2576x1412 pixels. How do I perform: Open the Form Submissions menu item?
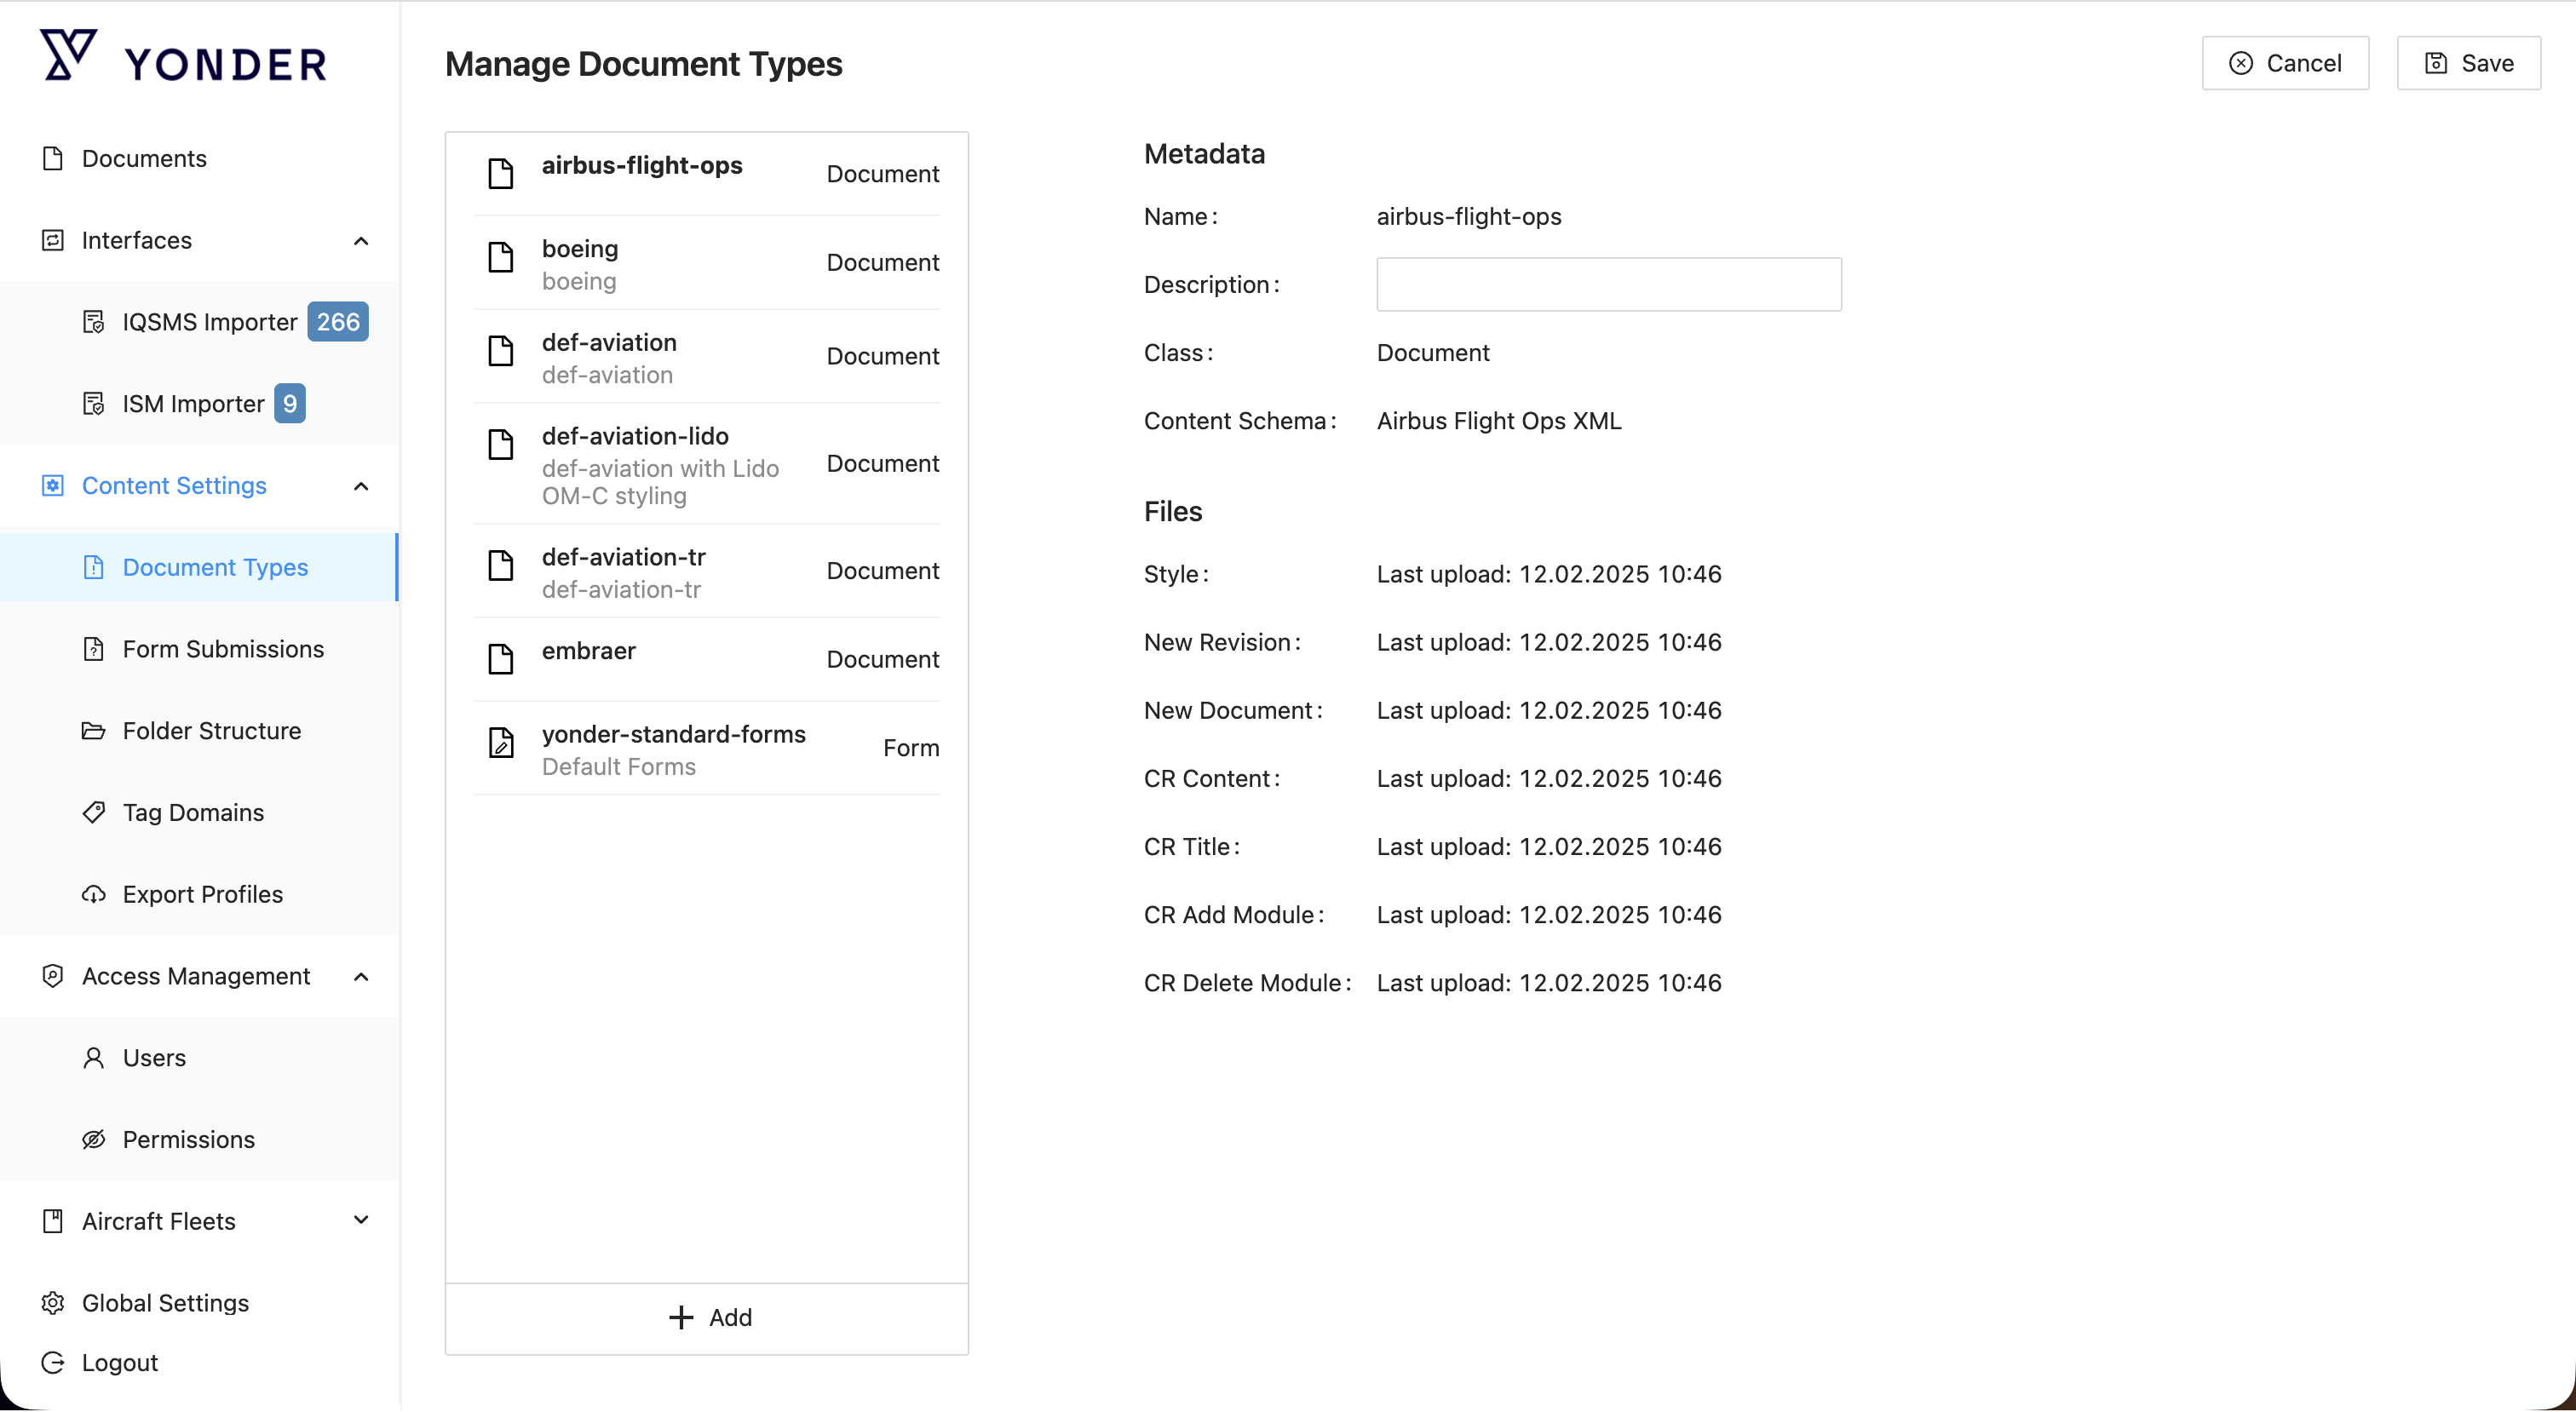point(223,649)
